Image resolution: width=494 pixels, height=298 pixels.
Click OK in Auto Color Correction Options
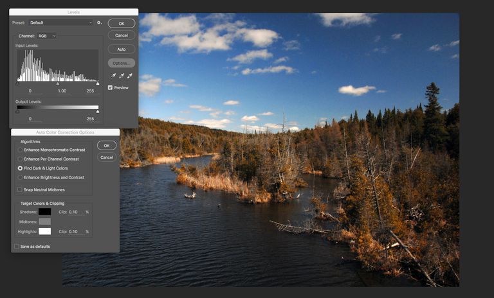[107, 146]
